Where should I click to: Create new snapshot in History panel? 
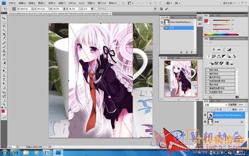point(187,53)
